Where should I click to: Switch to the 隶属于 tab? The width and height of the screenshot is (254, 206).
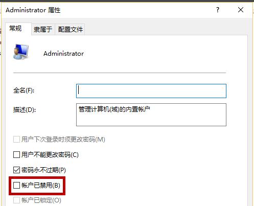point(43,30)
